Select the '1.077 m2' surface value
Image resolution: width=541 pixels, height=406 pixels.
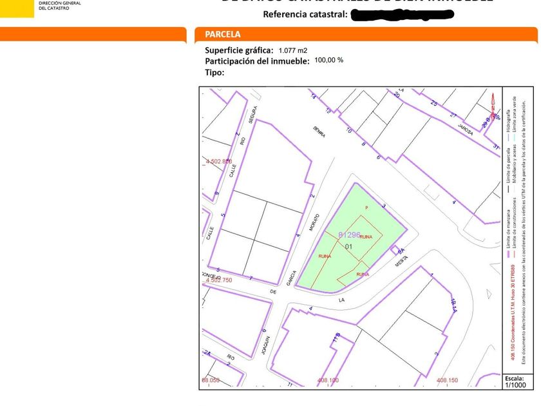293,50
